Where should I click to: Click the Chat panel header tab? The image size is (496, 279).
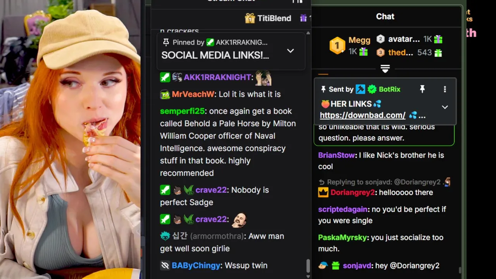coord(385,17)
